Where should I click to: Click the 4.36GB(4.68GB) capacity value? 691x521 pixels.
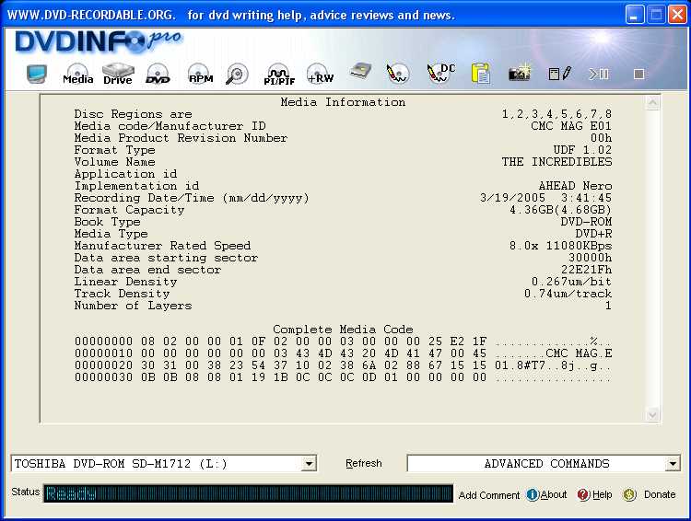tap(560, 210)
